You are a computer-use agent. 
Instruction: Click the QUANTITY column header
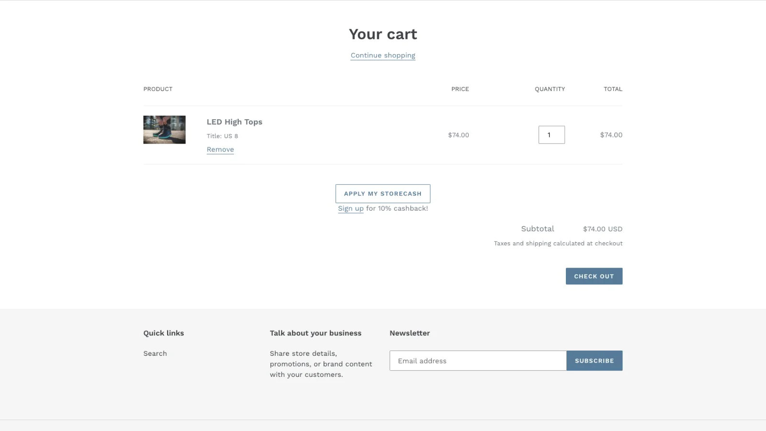click(x=550, y=89)
